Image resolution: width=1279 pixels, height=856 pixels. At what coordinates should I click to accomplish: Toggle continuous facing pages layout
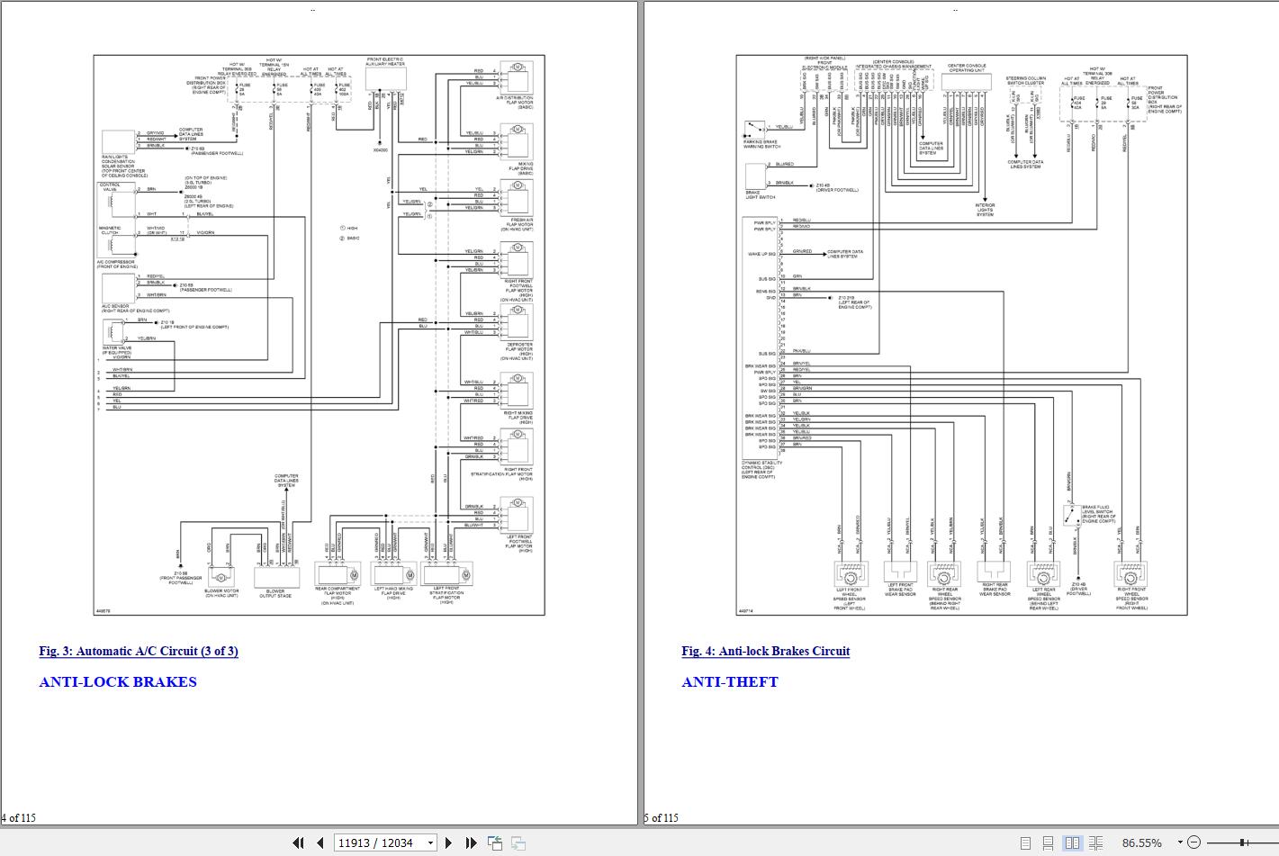click(x=1097, y=842)
